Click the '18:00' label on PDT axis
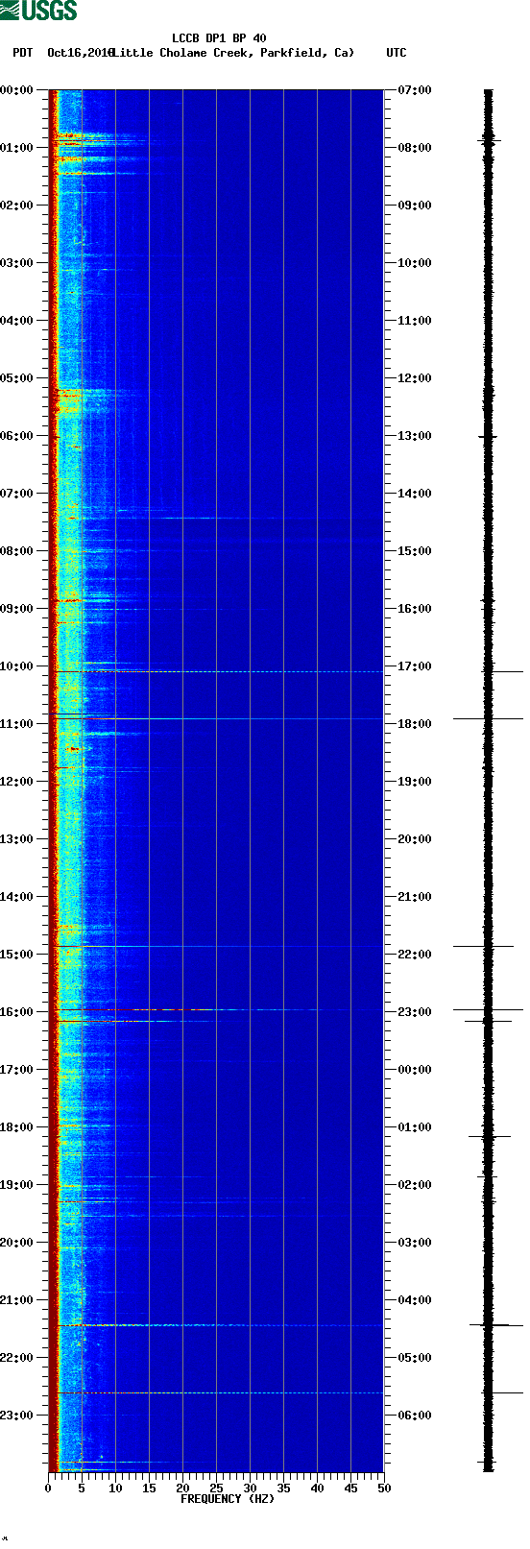This screenshot has height=1549, width=530. point(16,1127)
